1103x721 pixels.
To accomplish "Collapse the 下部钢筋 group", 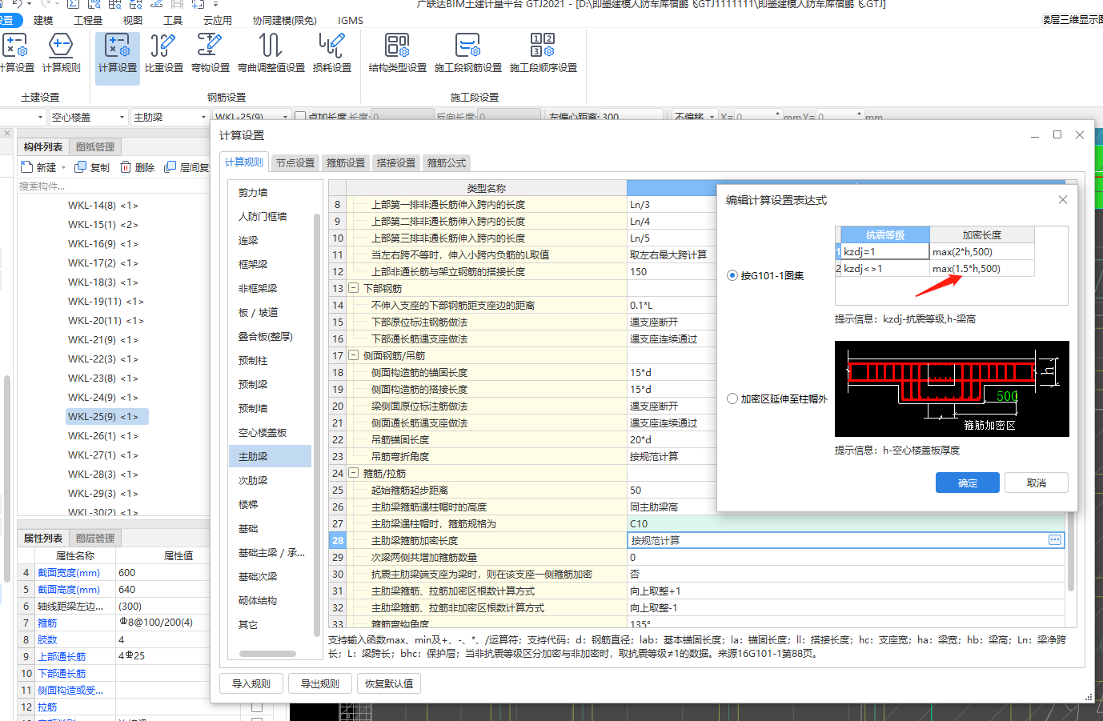I will pos(353,288).
